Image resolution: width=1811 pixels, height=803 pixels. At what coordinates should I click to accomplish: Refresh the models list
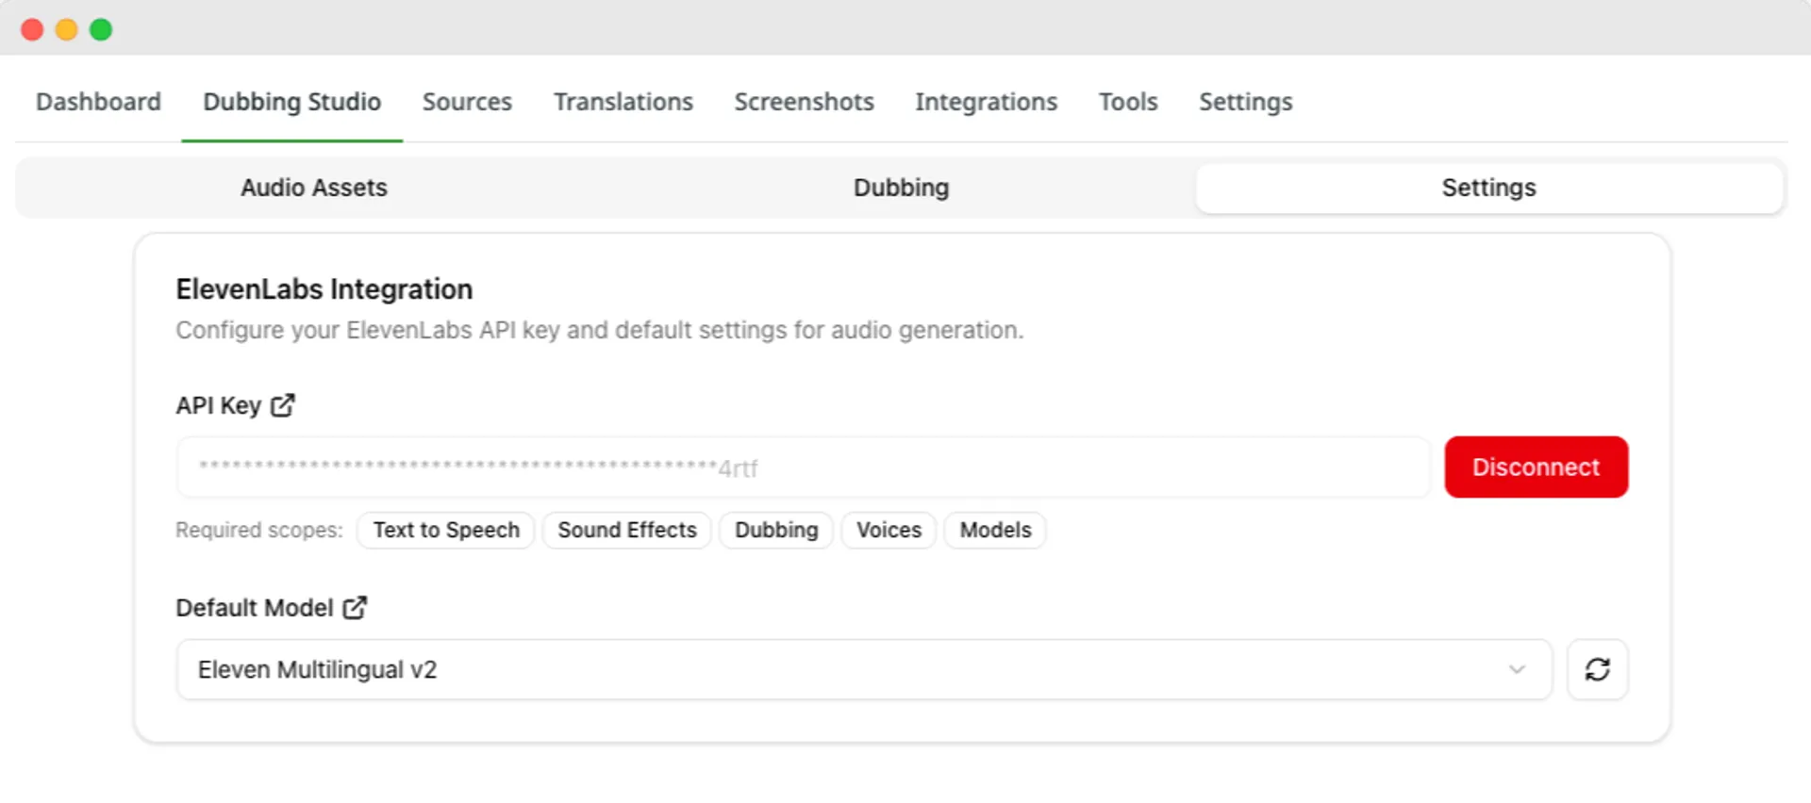pyautogui.click(x=1597, y=670)
